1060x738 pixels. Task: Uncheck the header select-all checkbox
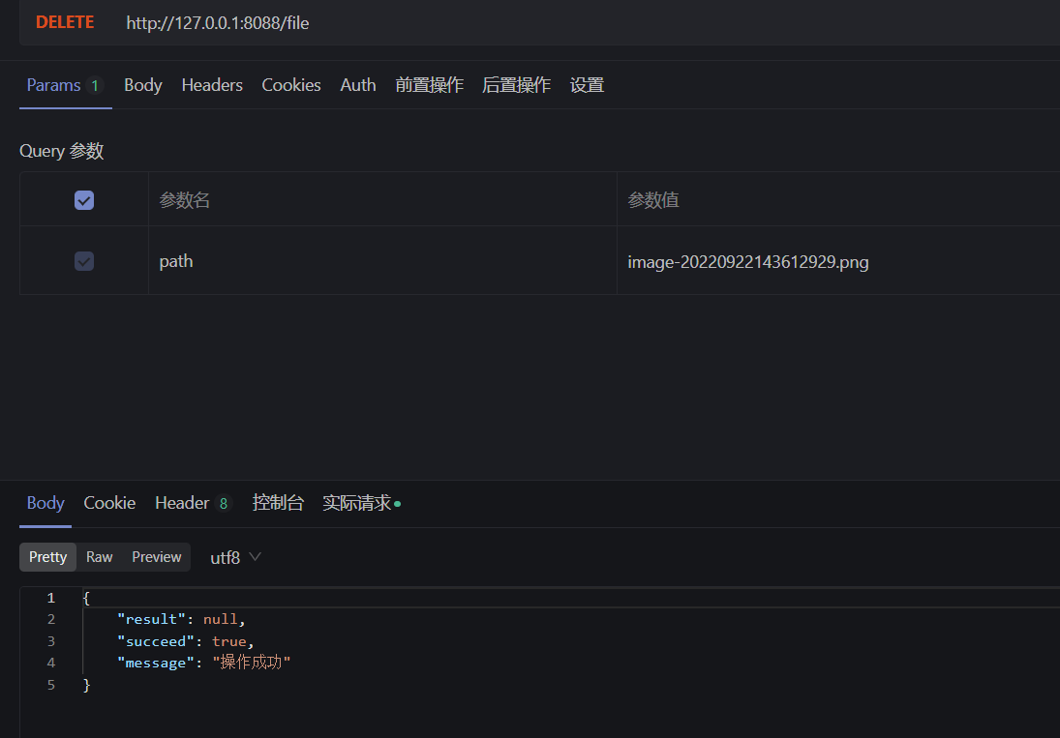click(x=84, y=199)
